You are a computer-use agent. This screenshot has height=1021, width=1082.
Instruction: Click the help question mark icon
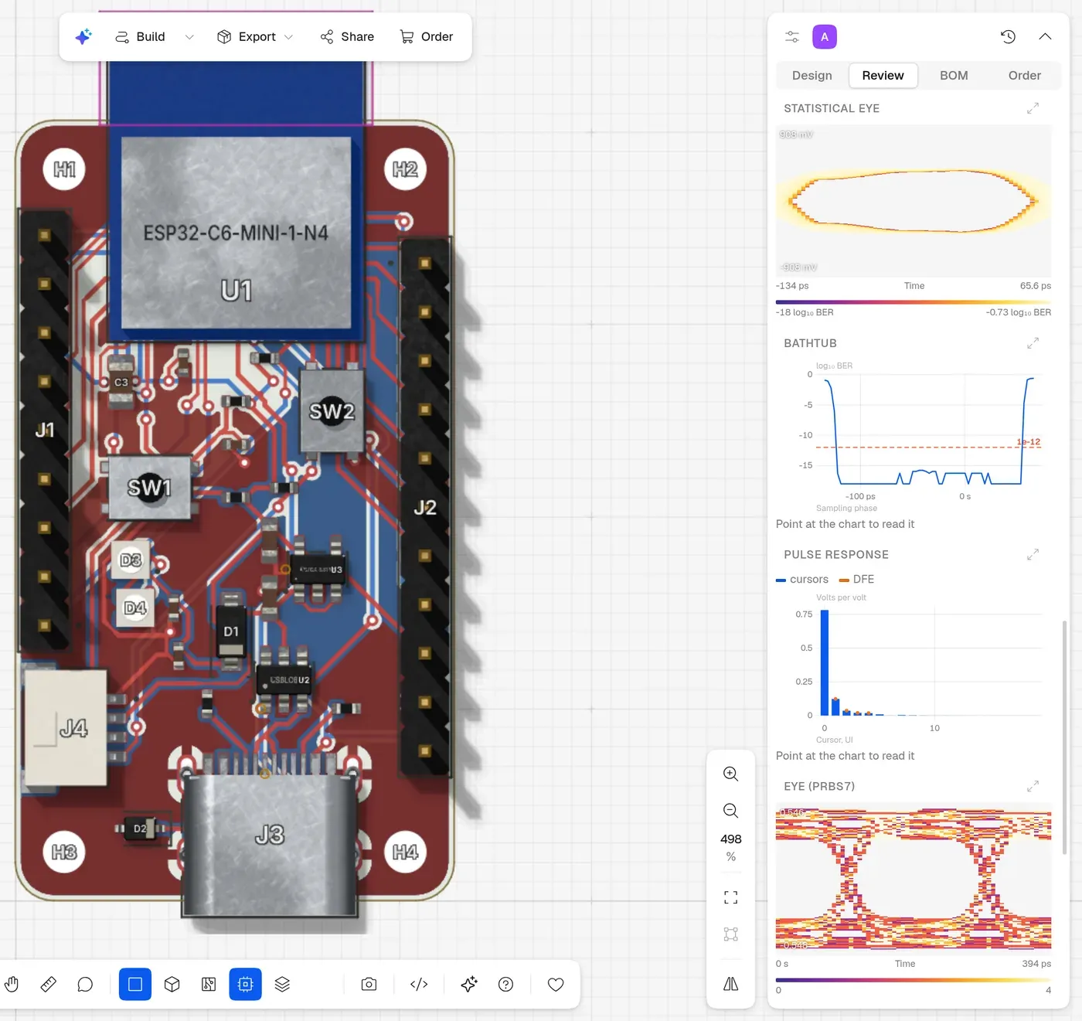tap(505, 984)
